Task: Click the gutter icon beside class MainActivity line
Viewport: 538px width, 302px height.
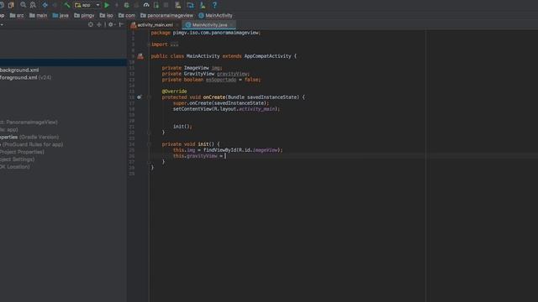Action: [x=140, y=56]
